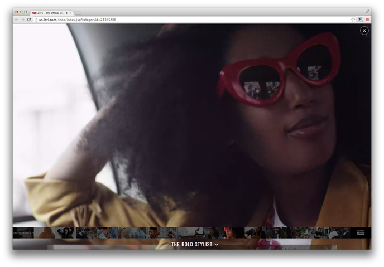Expand the chevron next to The Bold Stylist

tap(217, 244)
